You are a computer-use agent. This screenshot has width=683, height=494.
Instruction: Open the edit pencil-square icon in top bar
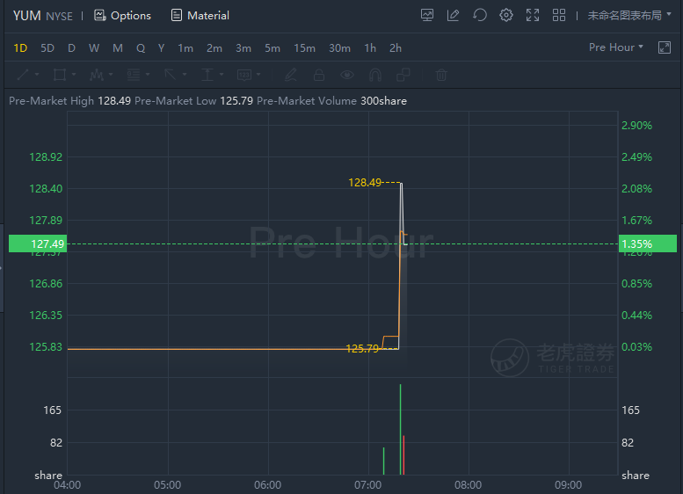453,15
